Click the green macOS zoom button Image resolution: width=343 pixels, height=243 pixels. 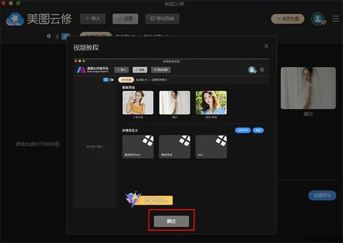(x=18, y=3)
